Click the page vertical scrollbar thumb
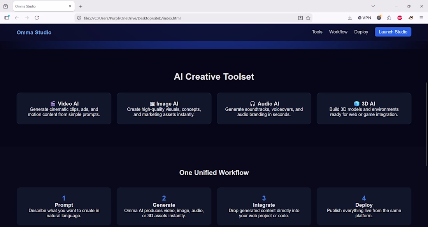This screenshot has height=227, width=428. click(426, 124)
